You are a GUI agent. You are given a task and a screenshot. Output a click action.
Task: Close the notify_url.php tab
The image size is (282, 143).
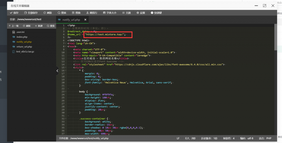coord(85,20)
